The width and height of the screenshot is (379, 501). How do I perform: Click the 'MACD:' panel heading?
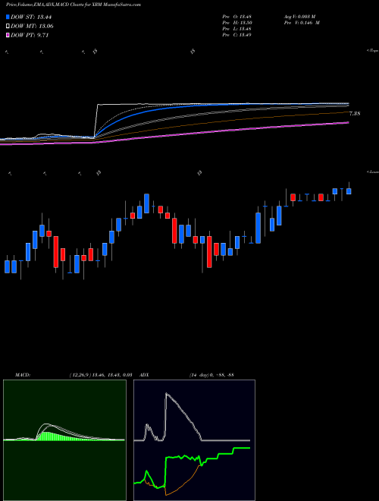23,374
